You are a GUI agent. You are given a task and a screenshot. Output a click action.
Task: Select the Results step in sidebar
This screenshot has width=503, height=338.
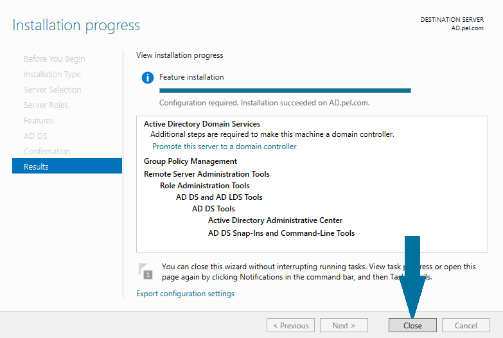(x=67, y=166)
